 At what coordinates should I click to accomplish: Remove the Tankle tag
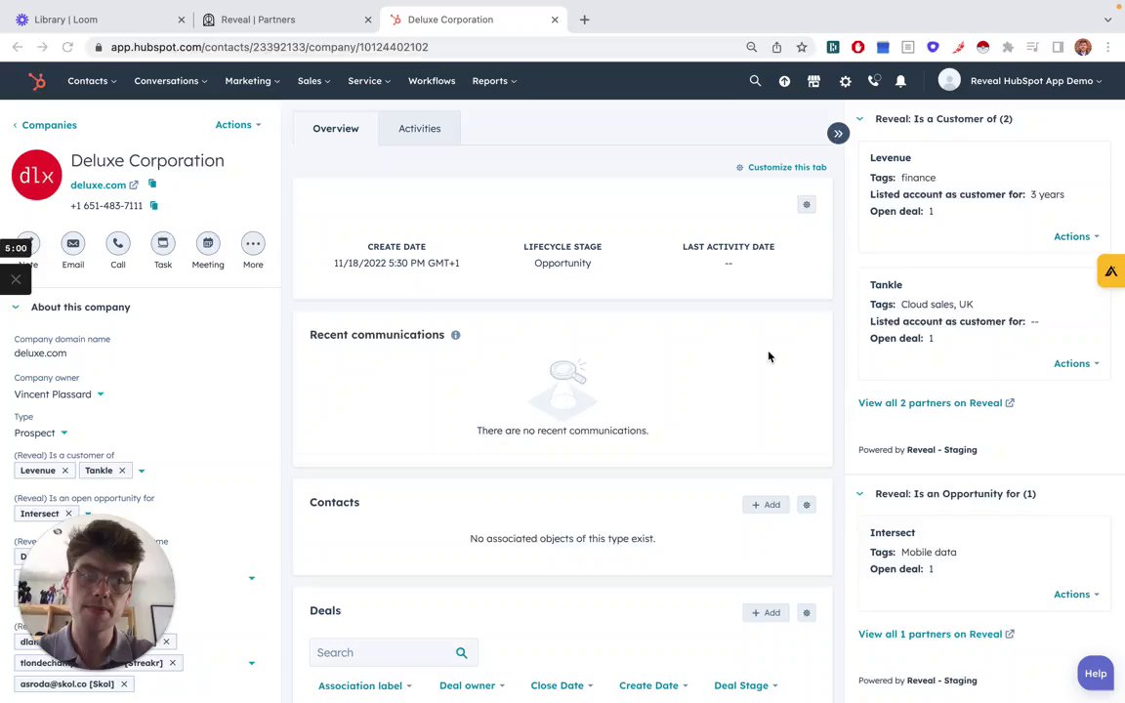pyautogui.click(x=122, y=471)
